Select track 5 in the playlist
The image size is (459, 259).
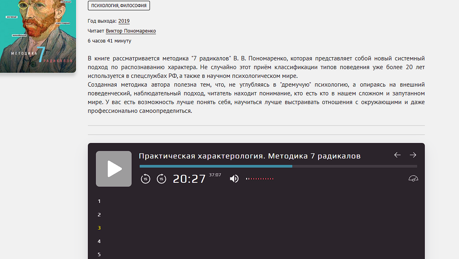click(99, 255)
